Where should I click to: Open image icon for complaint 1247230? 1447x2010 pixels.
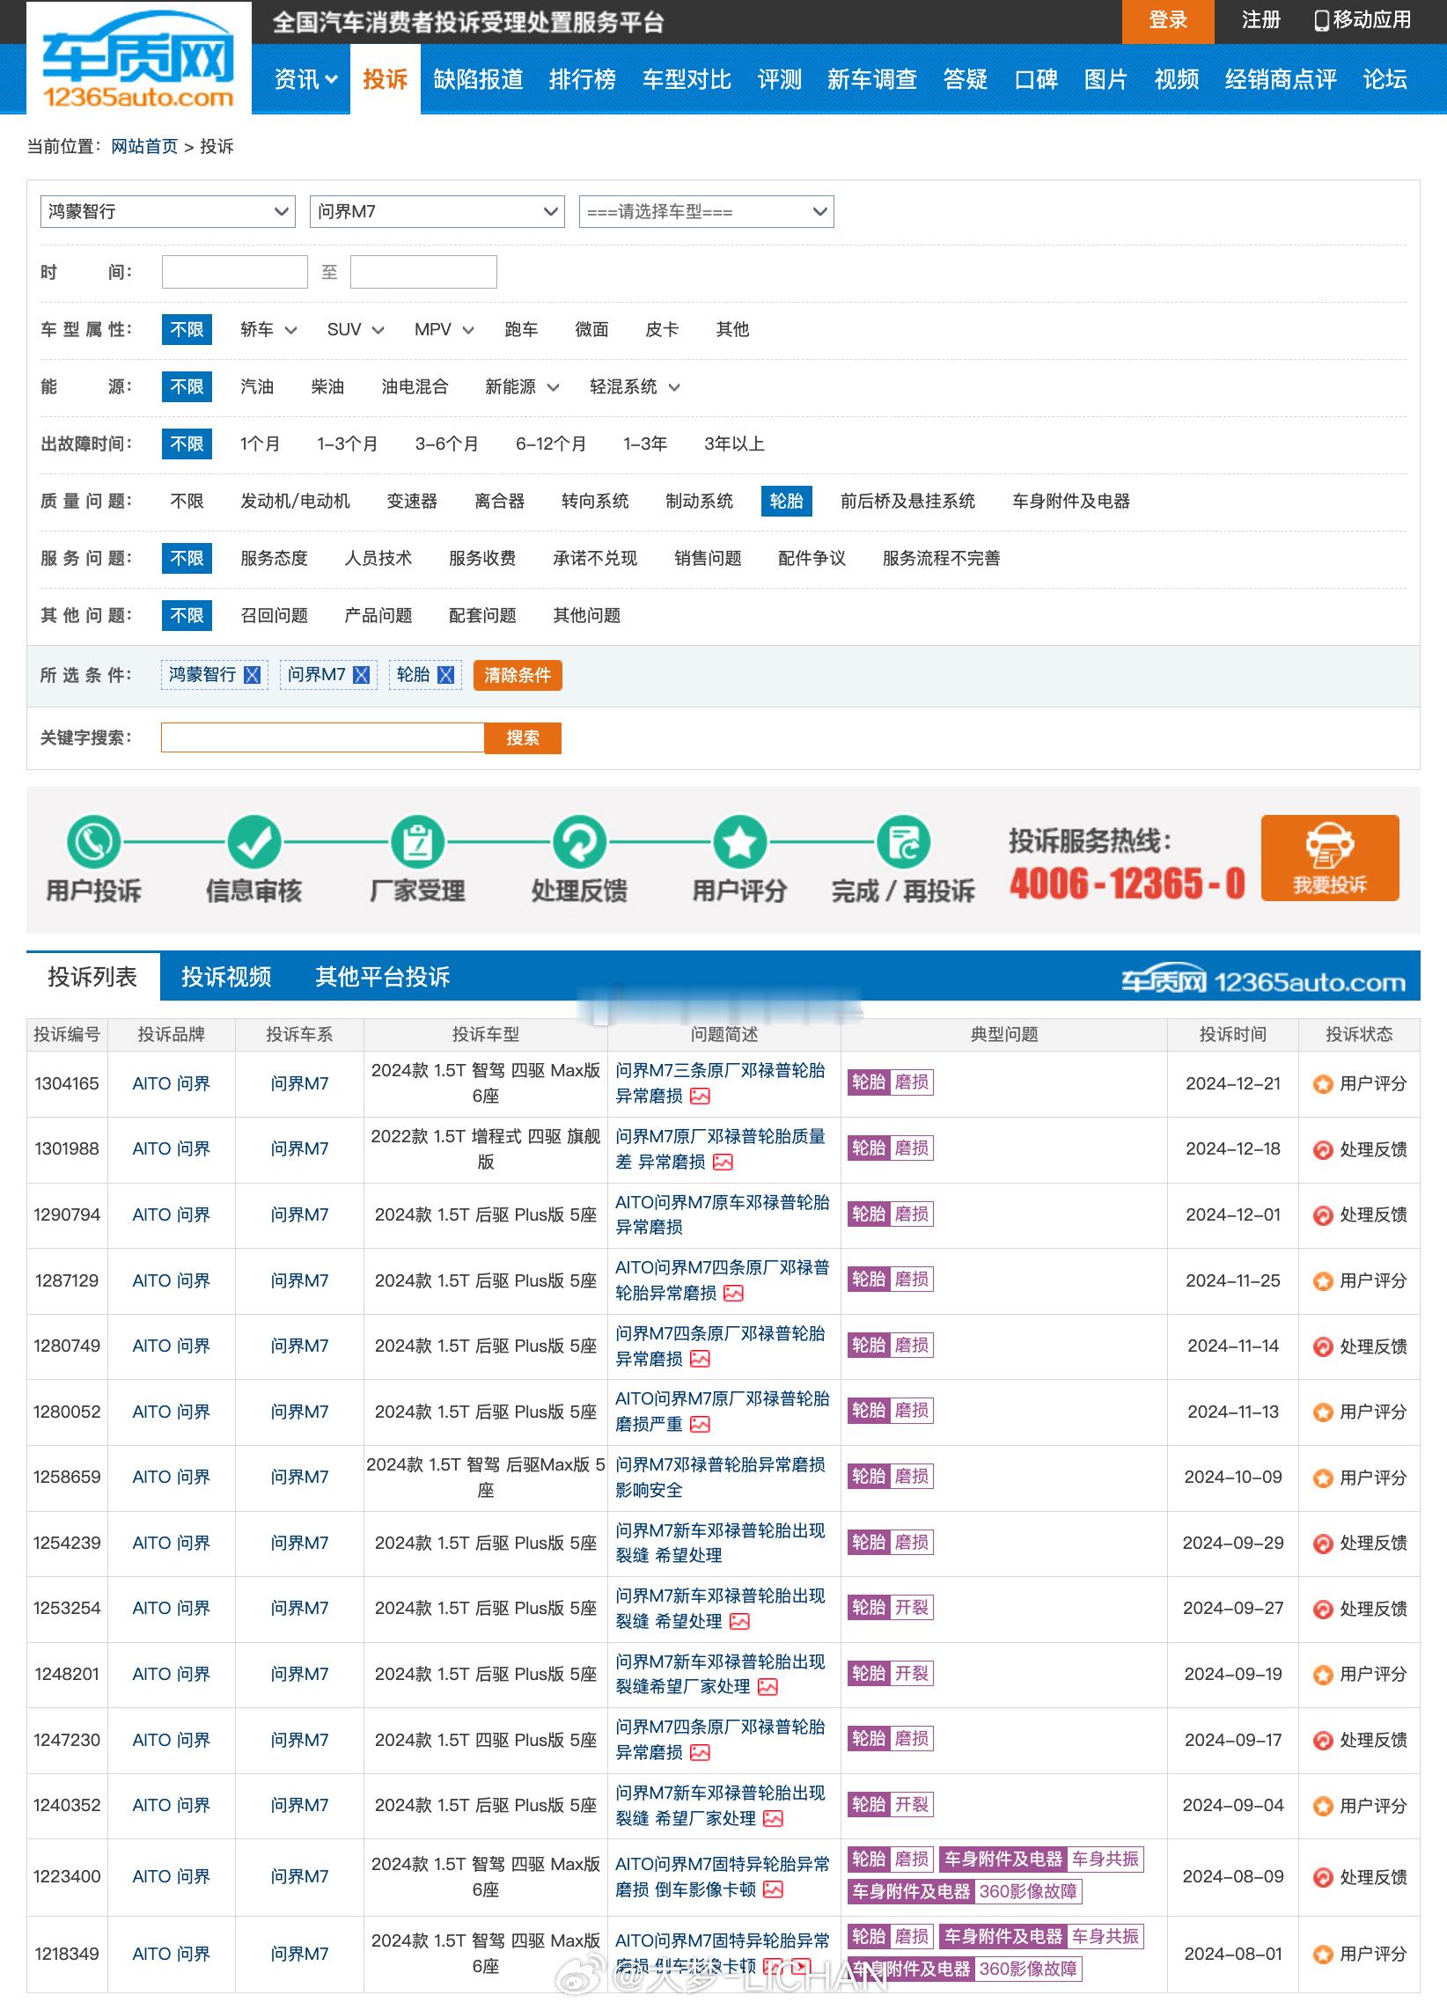[701, 1752]
